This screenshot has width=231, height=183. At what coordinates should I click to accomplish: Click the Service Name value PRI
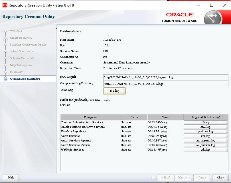click(106, 51)
